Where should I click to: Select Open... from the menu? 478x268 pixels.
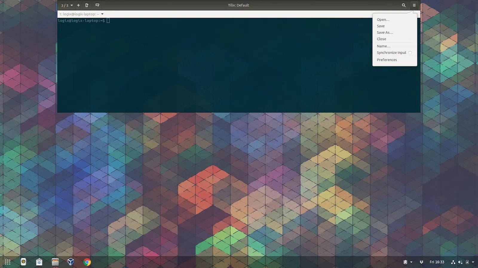coord(383,20)
